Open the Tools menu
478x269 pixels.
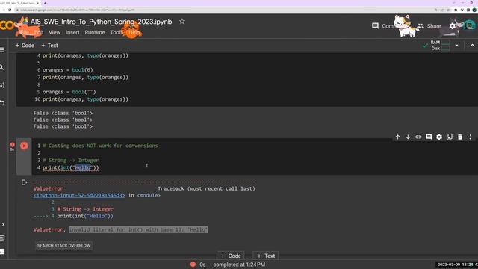pos(117,32)
